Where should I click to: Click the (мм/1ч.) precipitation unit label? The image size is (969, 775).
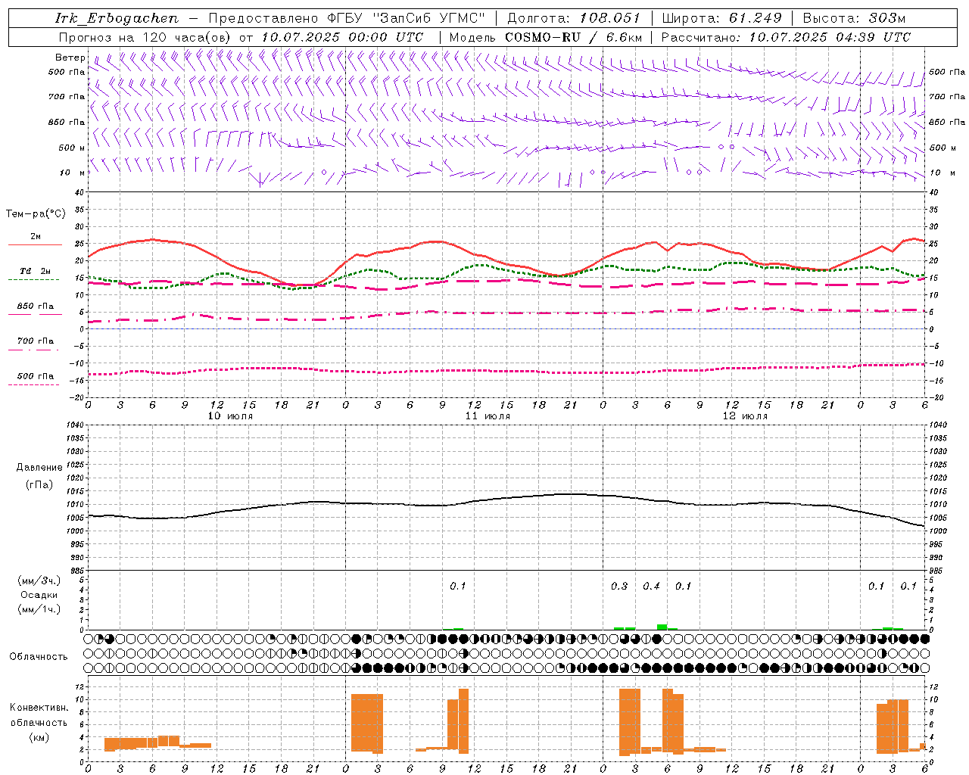point(39,609)
